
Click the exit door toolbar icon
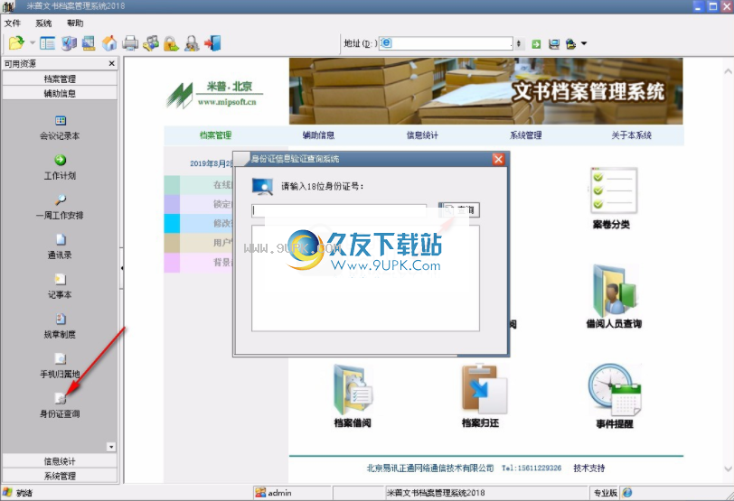tap(212, 43)
